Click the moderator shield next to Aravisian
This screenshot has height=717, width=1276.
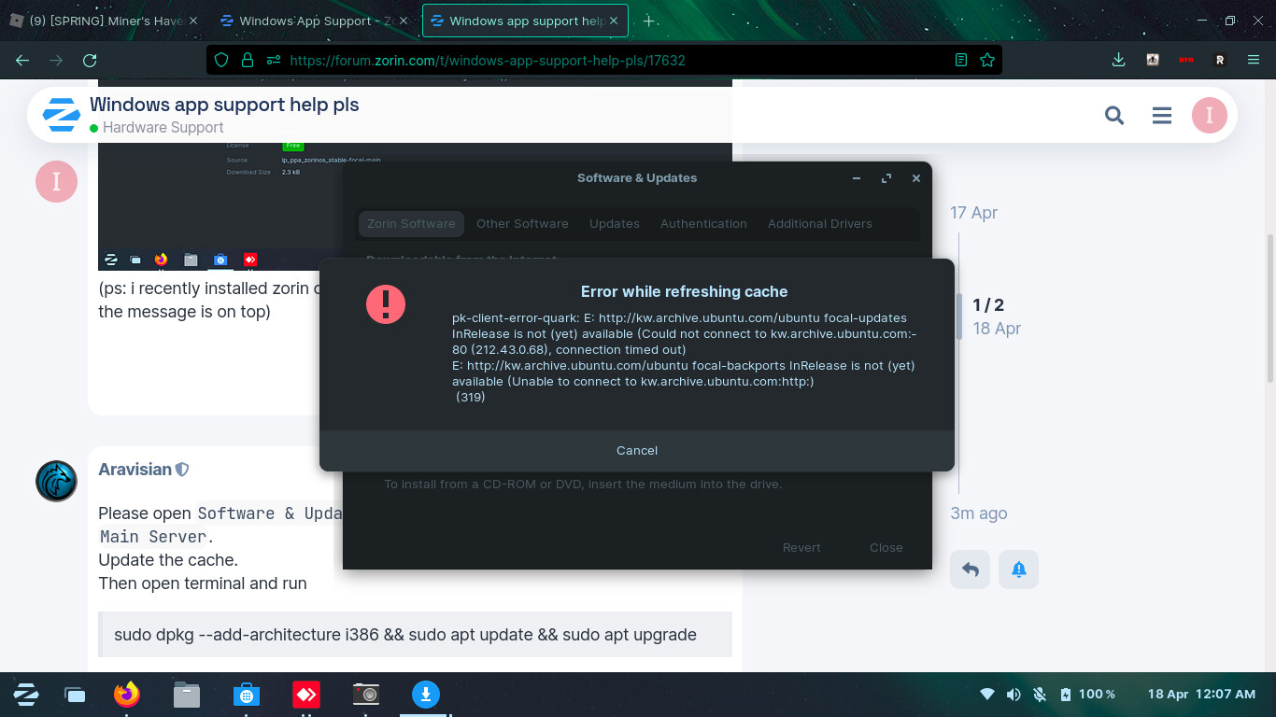pyautogui.click(x=182, y=470)
